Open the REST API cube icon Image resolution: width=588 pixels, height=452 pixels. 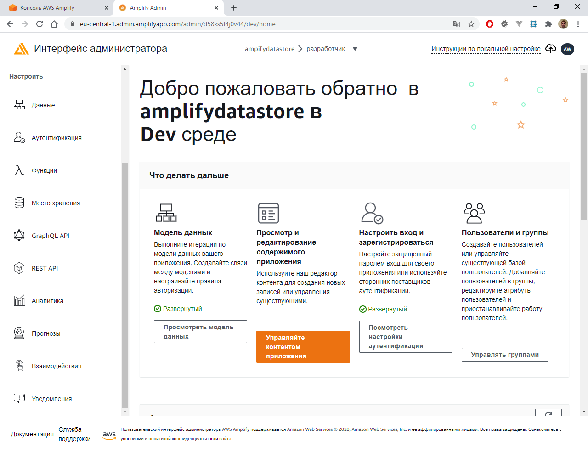coord(19,268)
